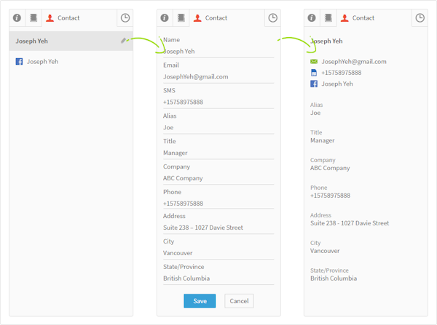Click the City field showing Vancouver
Screen dimensions: 437x325
pos(219,253)
